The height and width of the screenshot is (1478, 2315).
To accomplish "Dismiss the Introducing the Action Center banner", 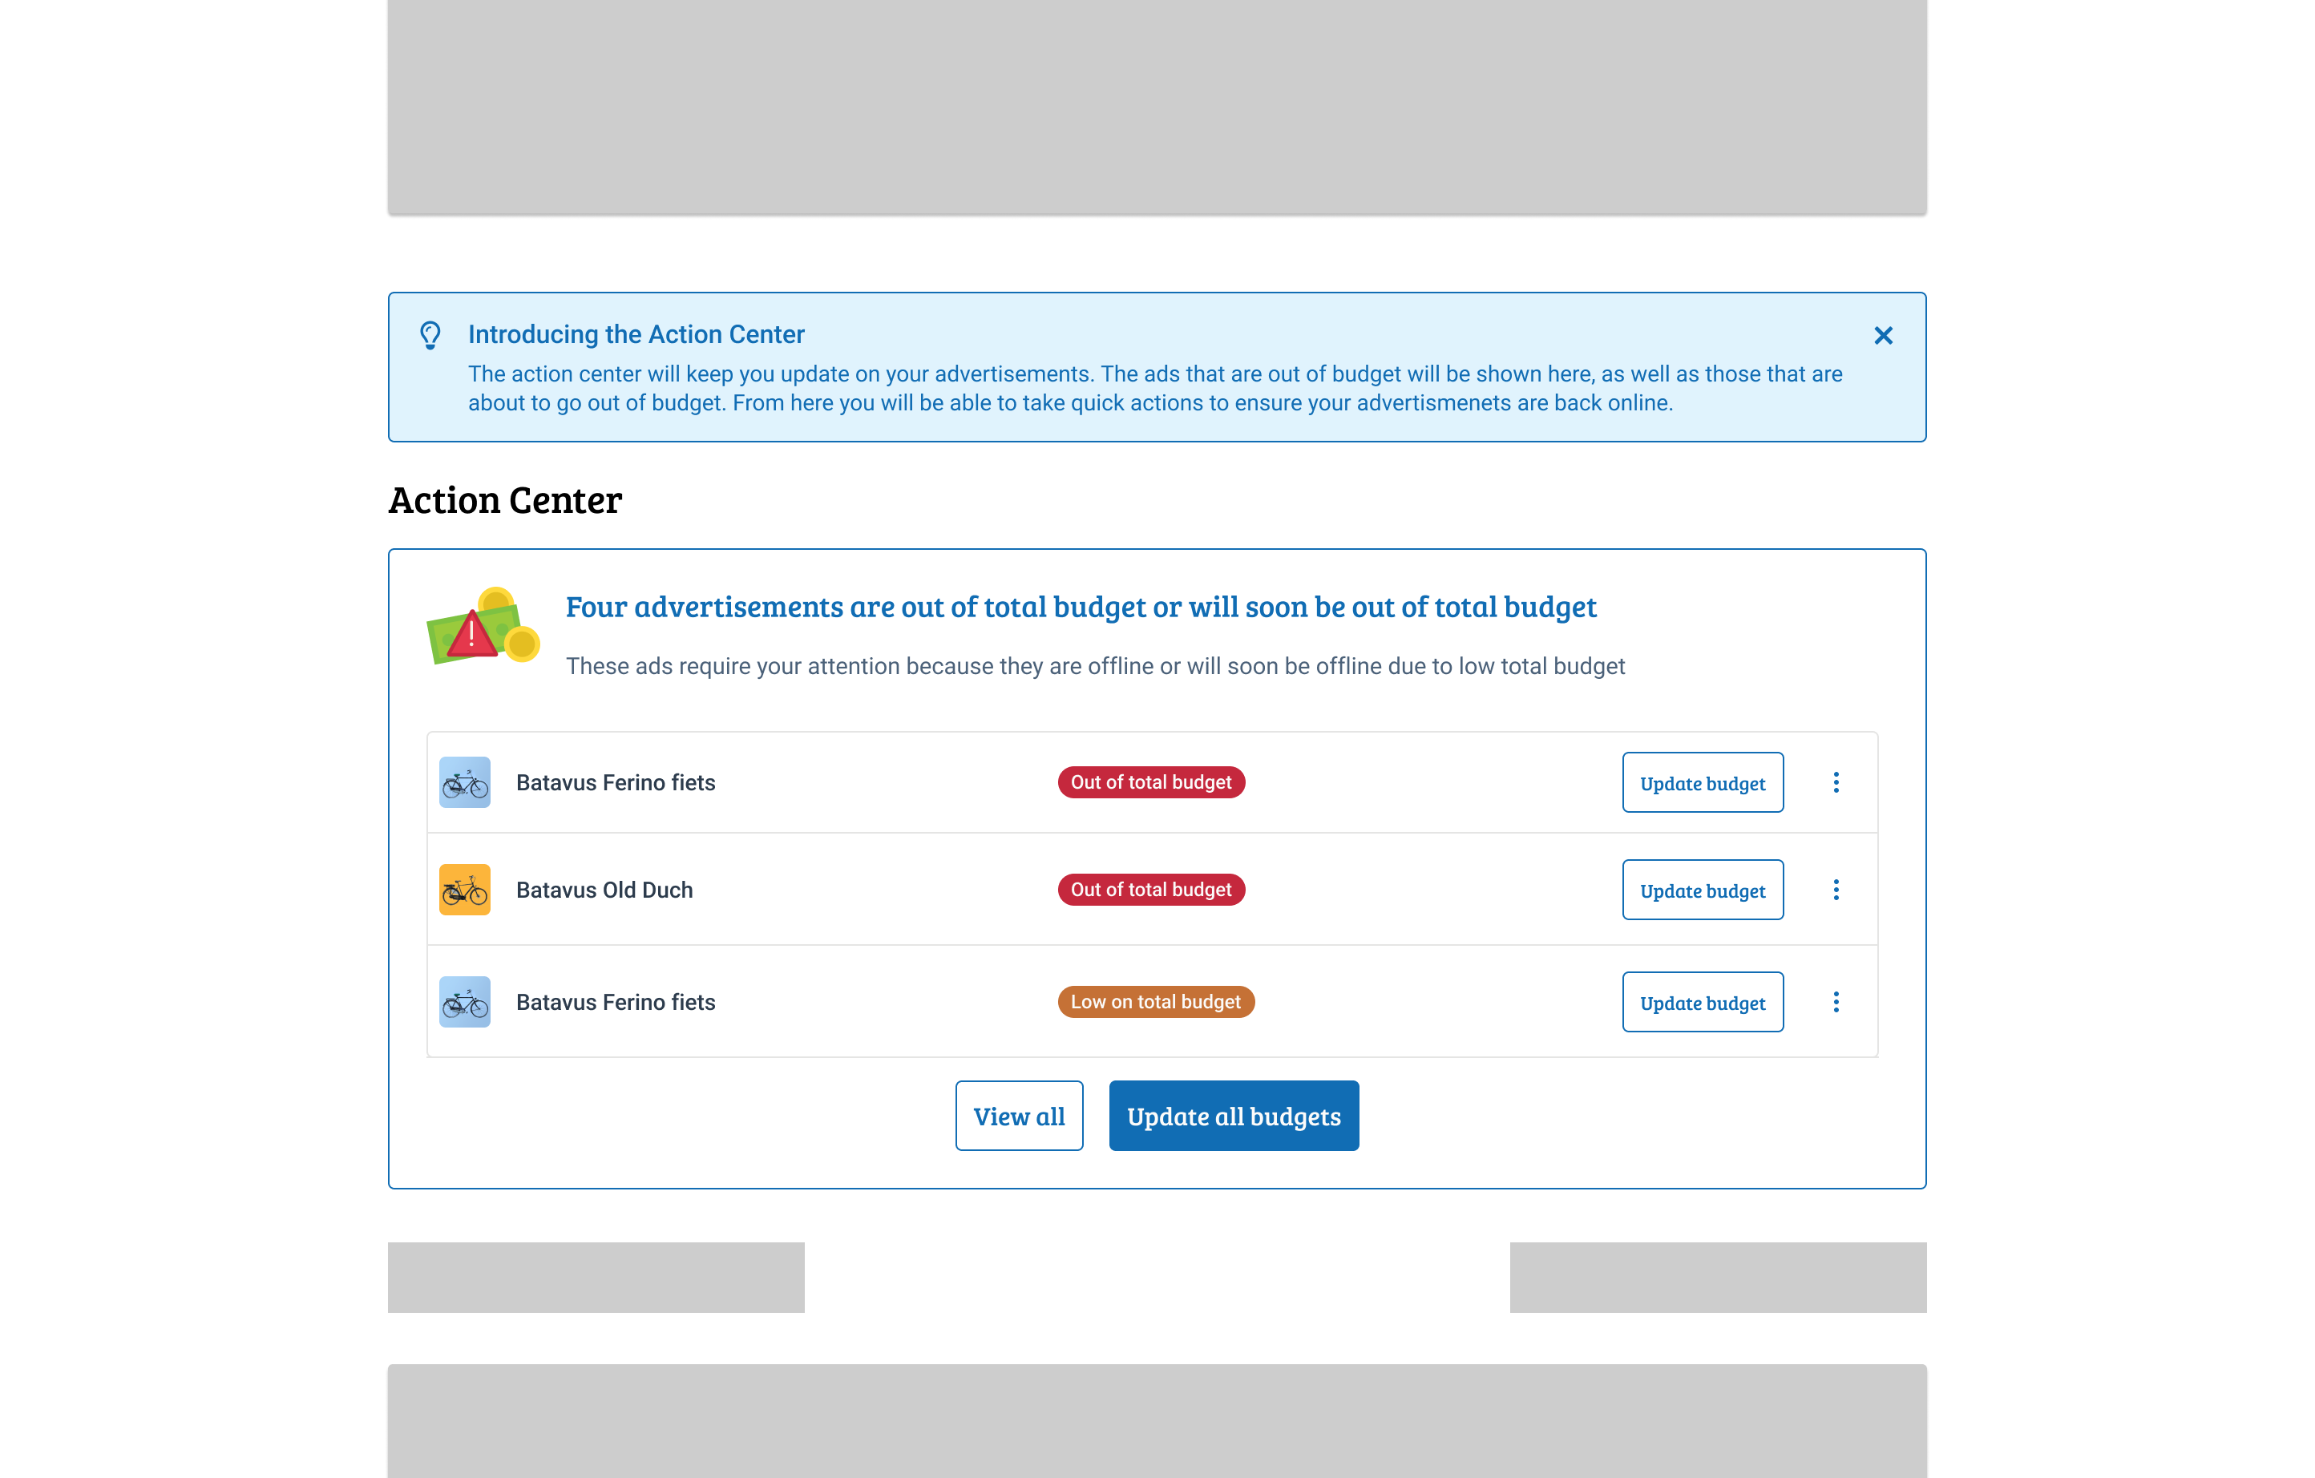I will (1882, 335).
